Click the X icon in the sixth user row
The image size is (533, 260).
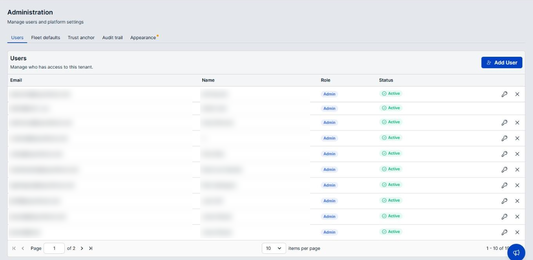[x=517, y=170]
